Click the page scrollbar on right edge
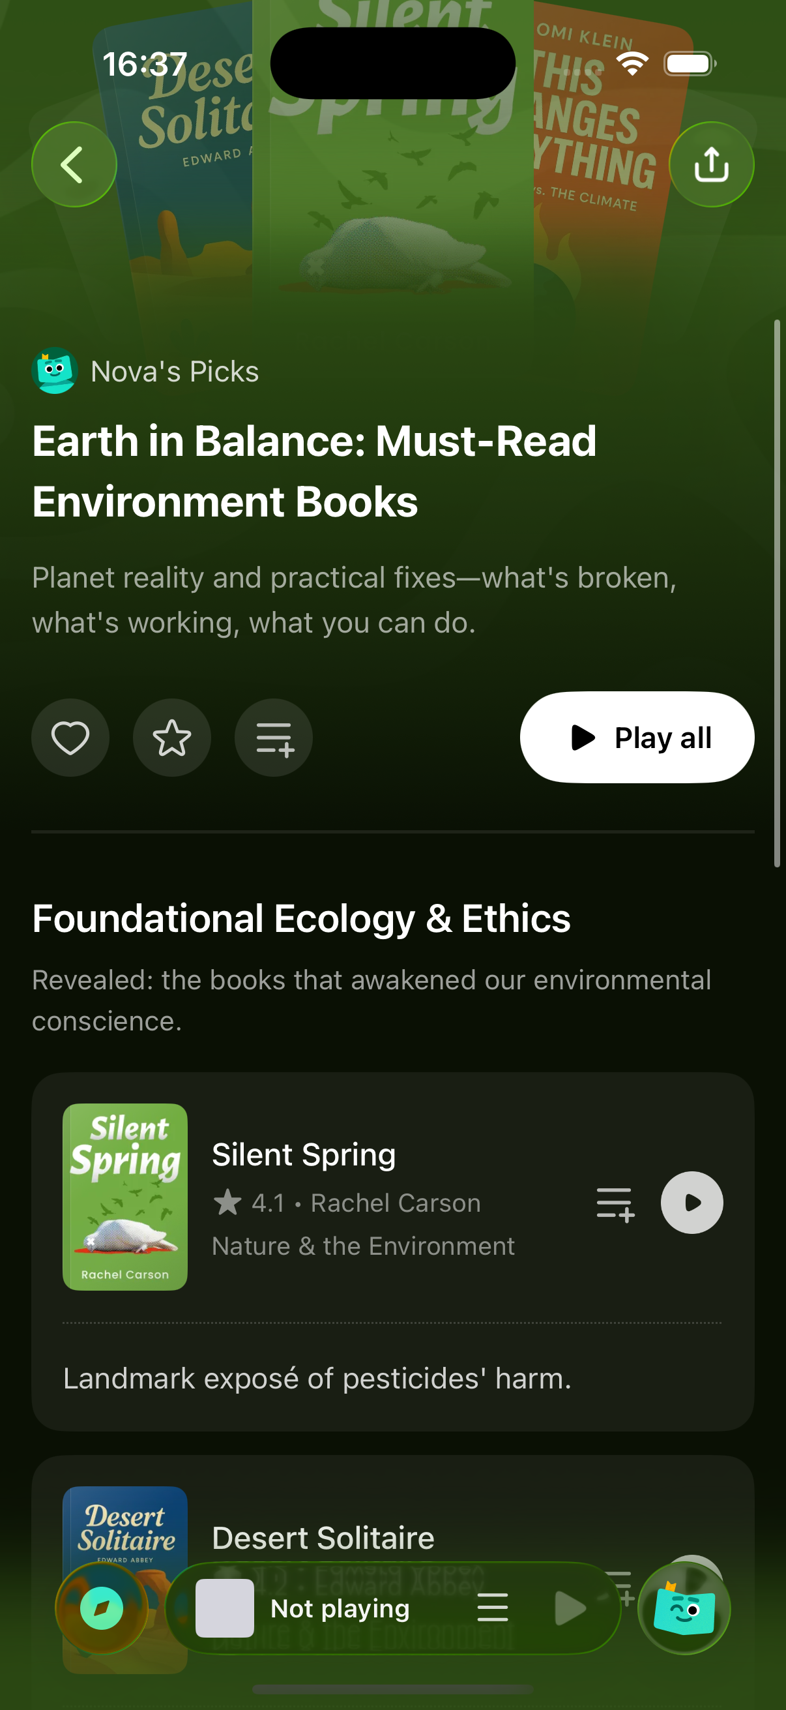Screen dimensions: 786x1710 pyautogui.click(x=777, y=593)
